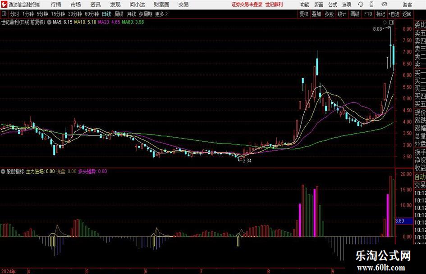The width and height of the screenshot is (426, 274).
Task: Open the 版面 menu
Action: (x=318, y=4)
